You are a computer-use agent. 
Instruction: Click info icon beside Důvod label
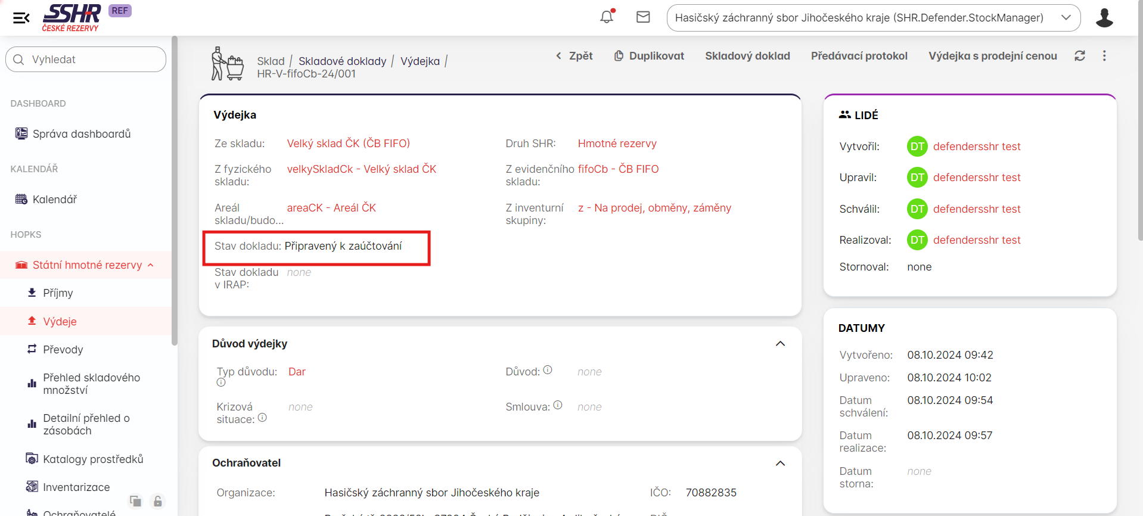coord(548,370)
